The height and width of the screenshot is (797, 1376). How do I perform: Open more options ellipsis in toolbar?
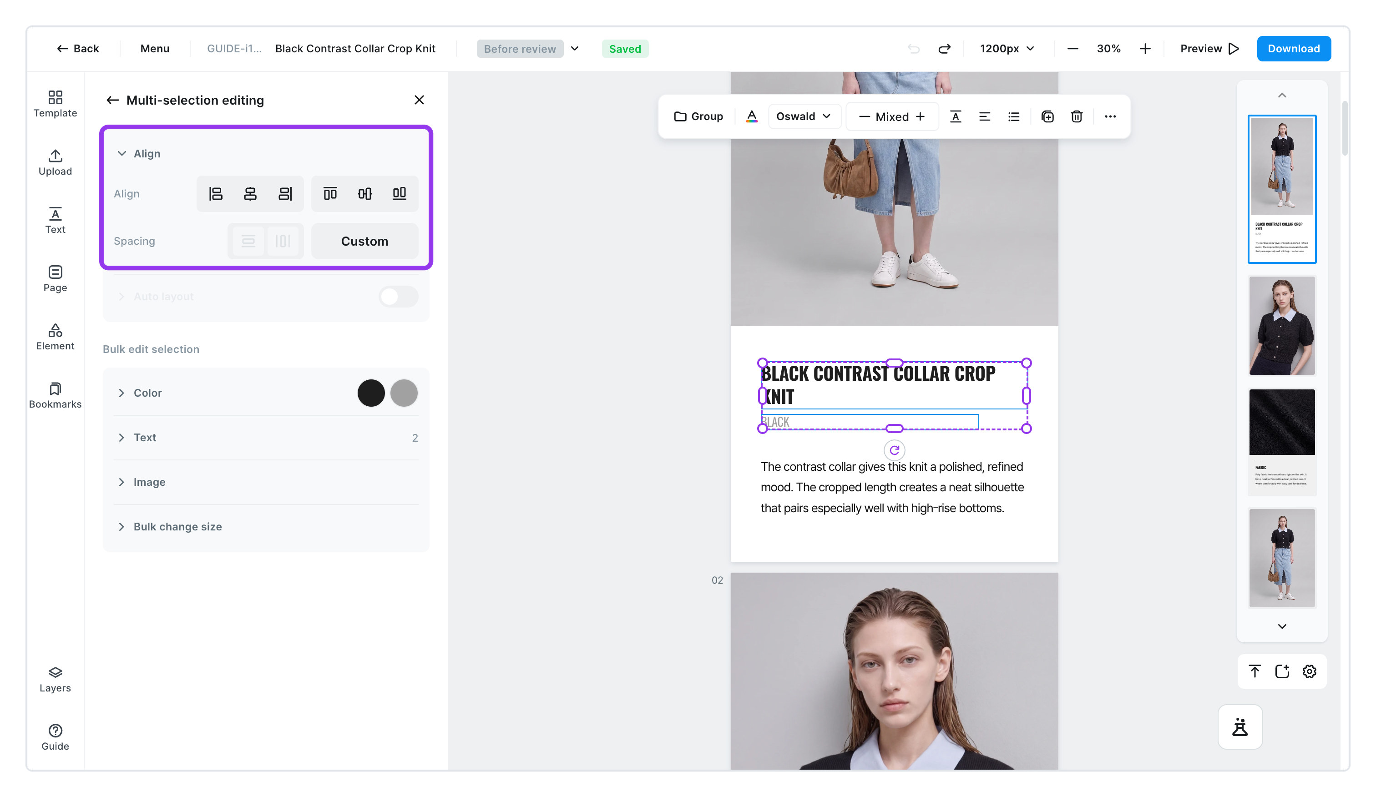1110,116
